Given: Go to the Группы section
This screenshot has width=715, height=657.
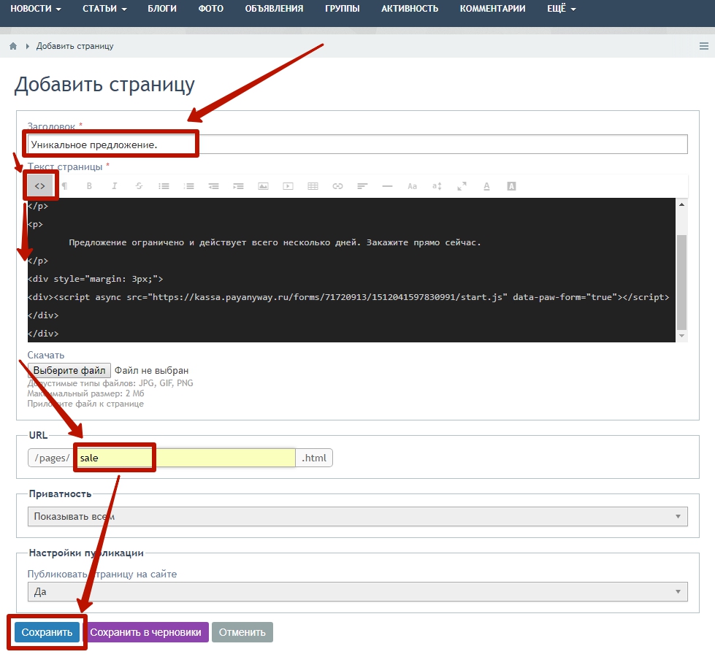Looking at the screenshot, I should point(342,9).
